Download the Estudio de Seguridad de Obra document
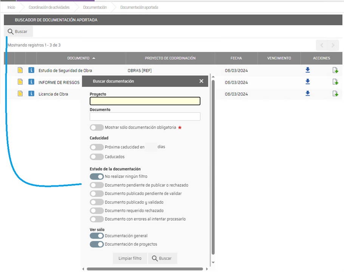Screen dimensions: 344x272 [x=308, y=70]
